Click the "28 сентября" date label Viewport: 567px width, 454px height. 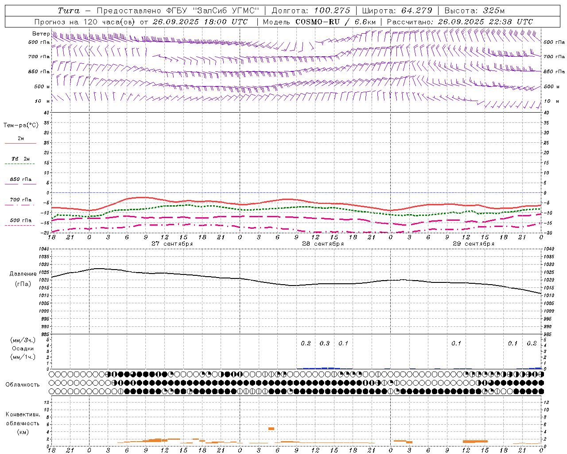323,244
